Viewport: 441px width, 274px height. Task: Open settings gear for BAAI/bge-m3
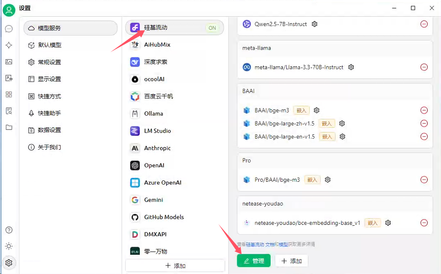tap(317, 110)
